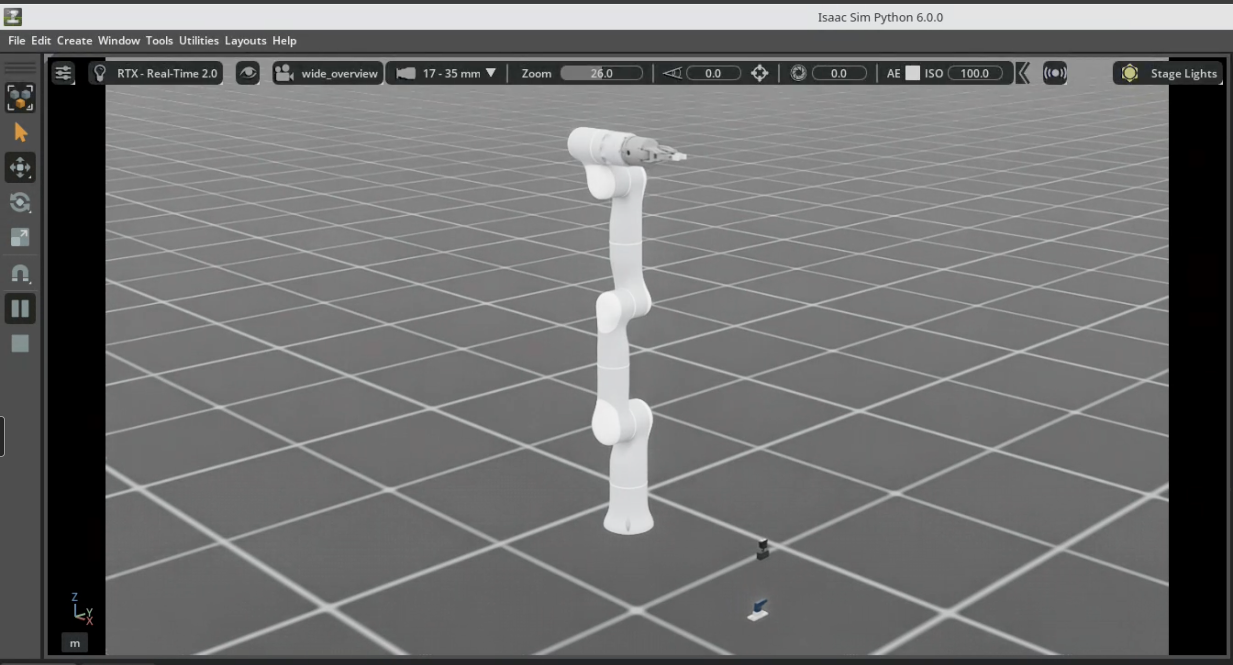Toggle the AE auto exposure checkbox

pos(913,73)
